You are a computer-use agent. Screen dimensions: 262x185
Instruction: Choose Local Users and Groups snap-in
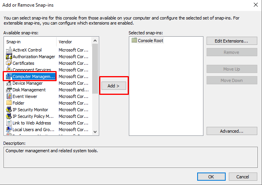[x=33, y=130]
